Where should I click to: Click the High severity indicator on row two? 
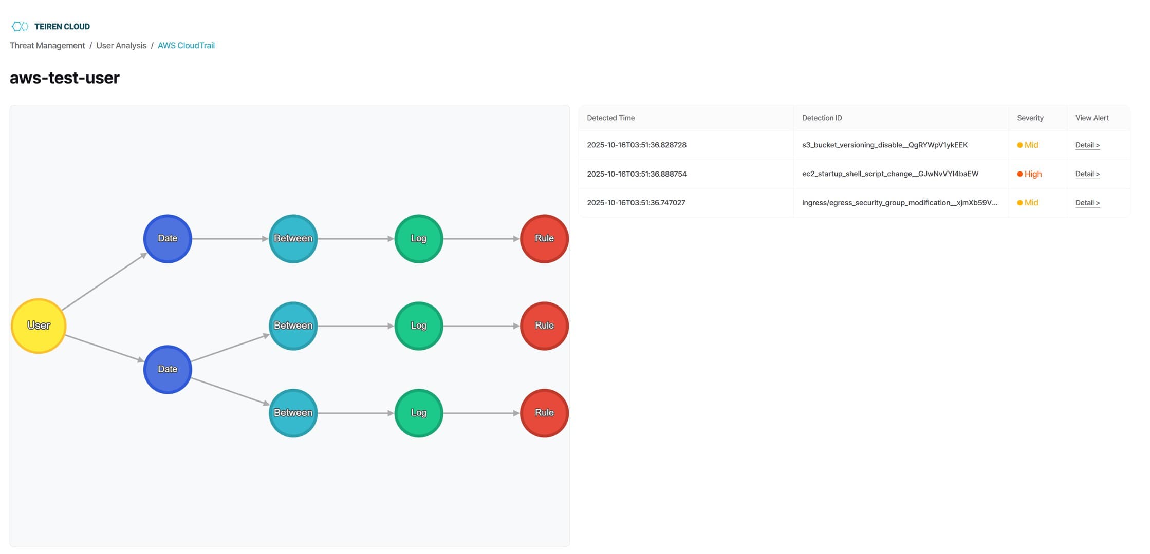click(x=1030, y=174)
